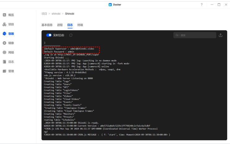Click the "FFmpeg version : 4.1.11-0+deb10u1" line
Screen dimensions: 230x144
(65, 72)
